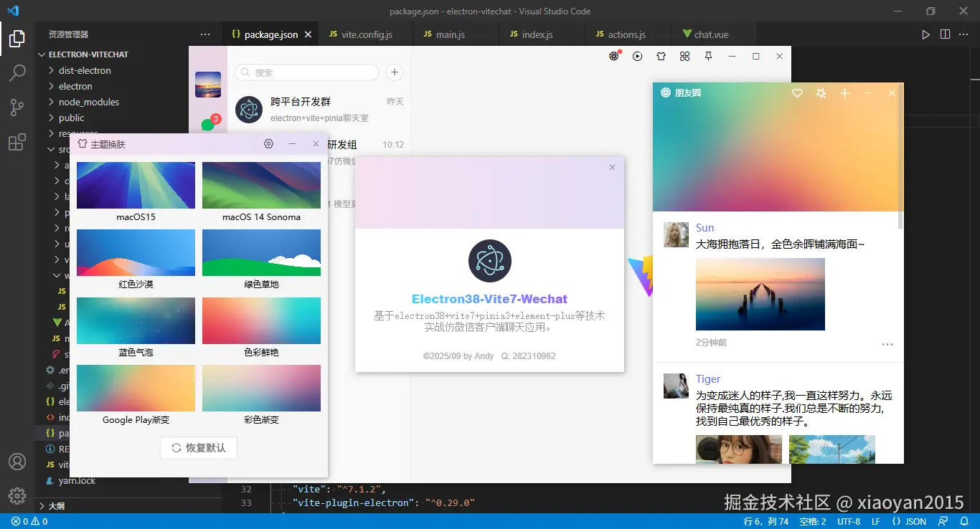The image size is (980, 529).
Task: Click the 恢复默认 restore default button
Action: tap(198, 447)
